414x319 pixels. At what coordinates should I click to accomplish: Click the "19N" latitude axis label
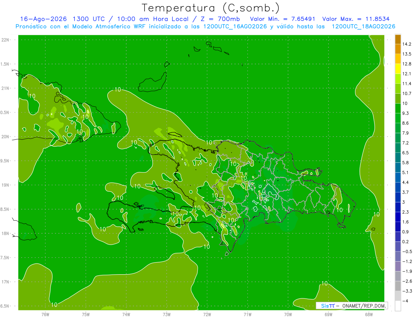pos(5,185)
